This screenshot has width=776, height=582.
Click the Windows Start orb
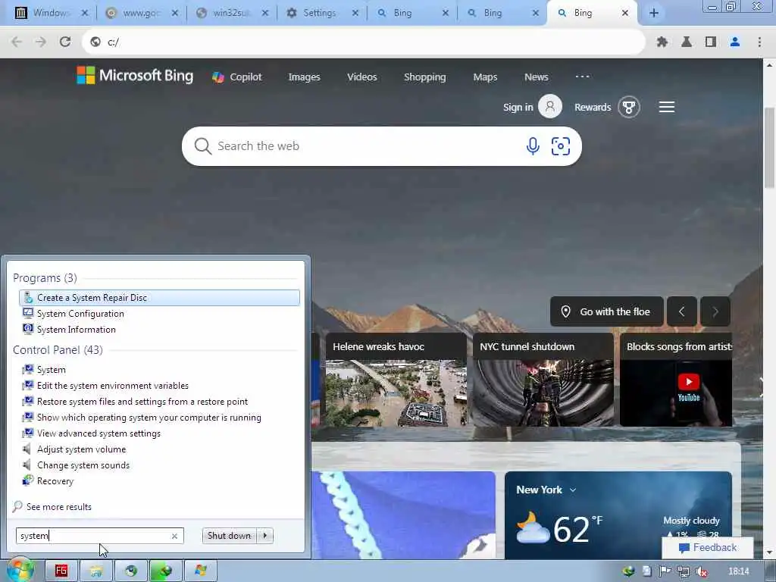point(19,570)
